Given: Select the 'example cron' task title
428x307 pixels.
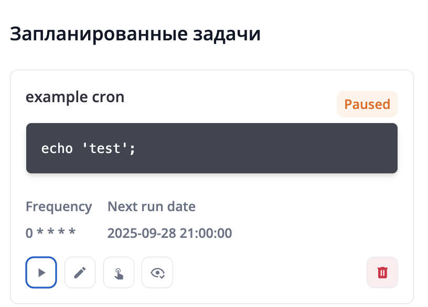Looking at the screenshot, I should [x=75, y=97].
